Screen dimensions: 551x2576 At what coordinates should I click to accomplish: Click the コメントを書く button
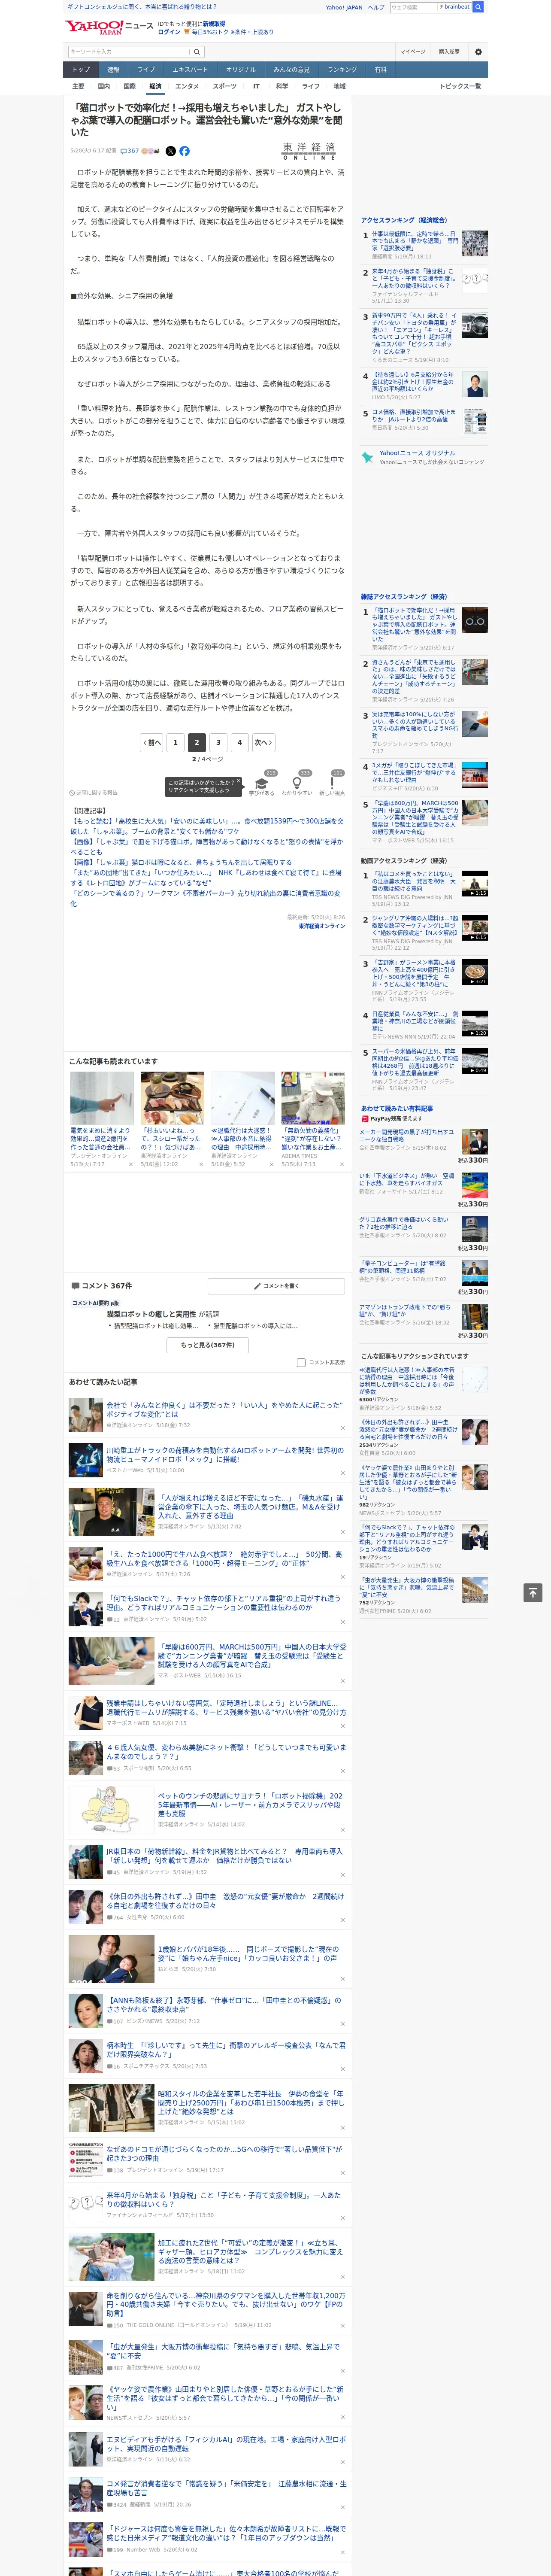click(276, 1286)
